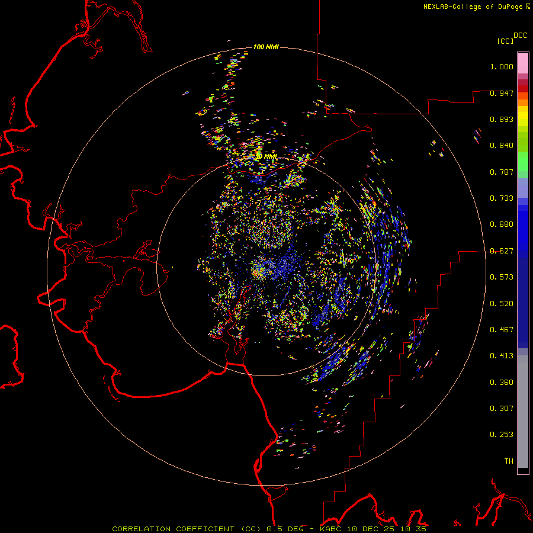533x533 pixels.
Task: Pick the pink swatch beside 1.000
Action: click(x=523, y=63)
